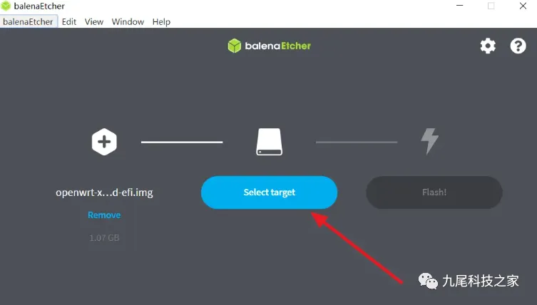The height and width of the screenshot is (305, 537).
Task: Open the Help menu
Action: click(161, 22)
